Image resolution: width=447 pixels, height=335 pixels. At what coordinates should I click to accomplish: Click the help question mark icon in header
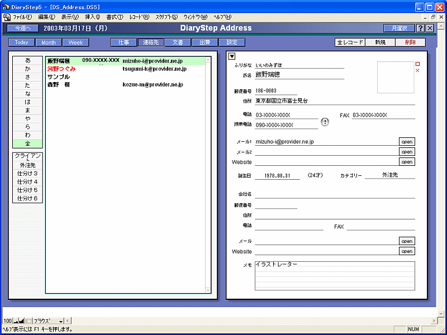(420, 28)
